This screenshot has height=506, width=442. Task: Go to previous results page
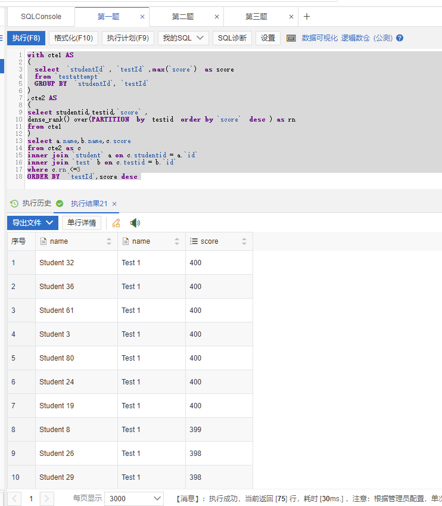tap(14, 499)
